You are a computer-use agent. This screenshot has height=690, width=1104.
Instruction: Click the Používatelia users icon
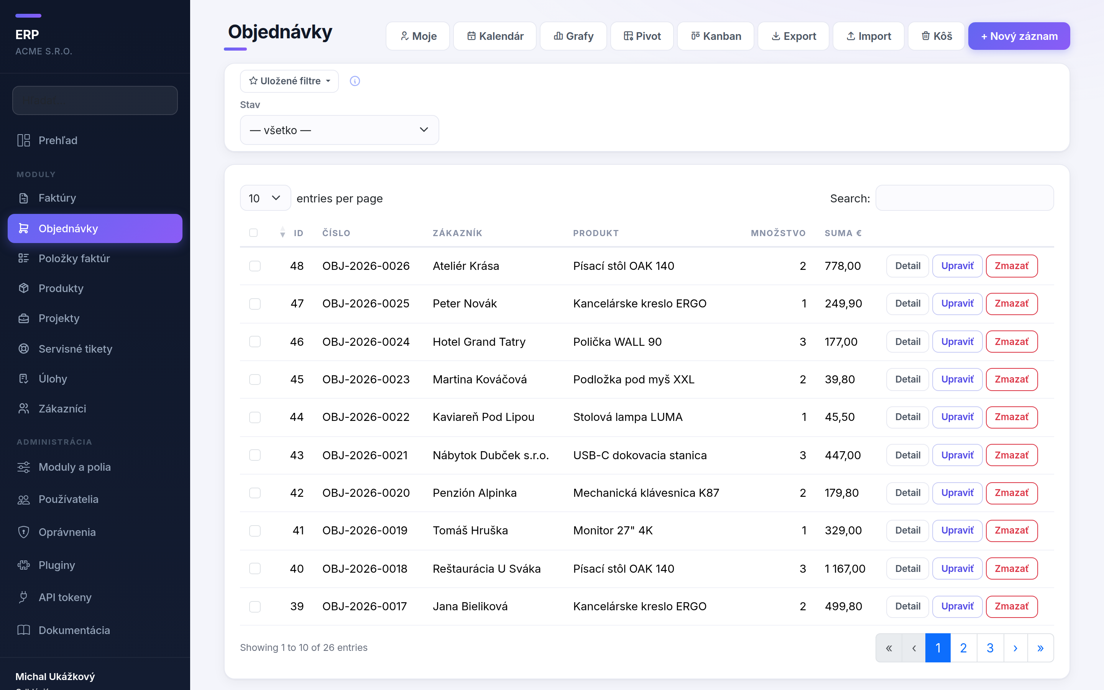point(24,499)
